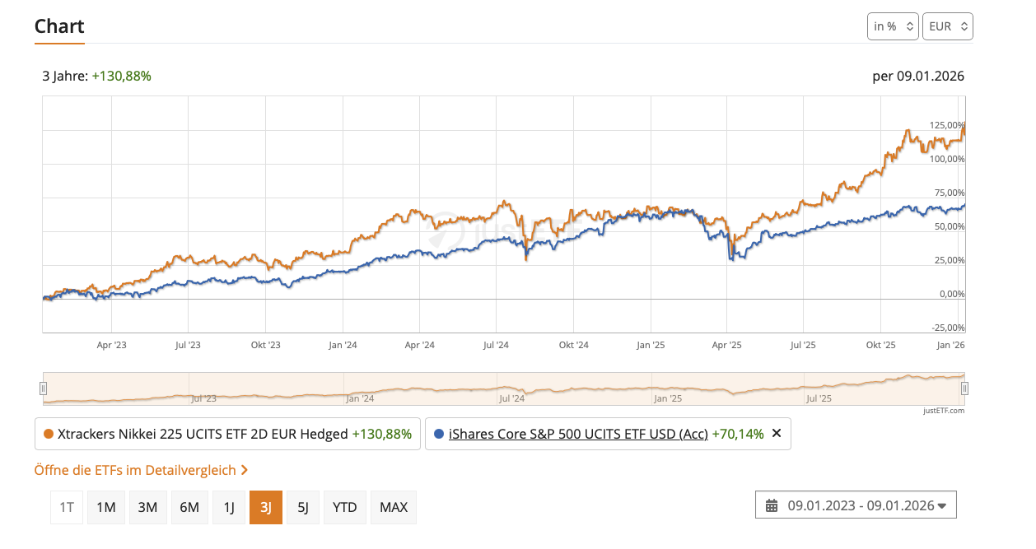Switch chart to 5J period

(302, 507)
